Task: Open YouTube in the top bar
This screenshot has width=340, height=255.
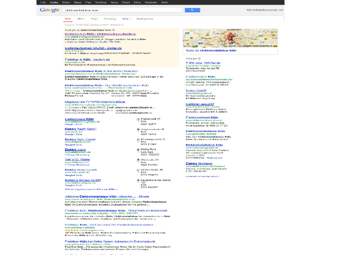Action: coord(100,2)
